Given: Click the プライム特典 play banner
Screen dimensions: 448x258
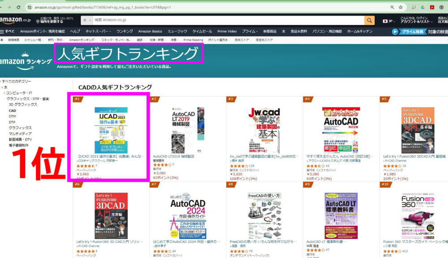Looking at the screenshot, I should (409, 32).
